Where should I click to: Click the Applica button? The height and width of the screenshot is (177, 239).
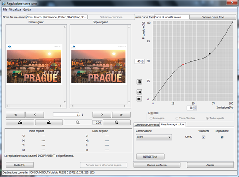[x=210, y=165]
